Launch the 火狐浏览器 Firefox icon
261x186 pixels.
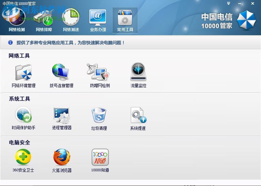[62, 157]
